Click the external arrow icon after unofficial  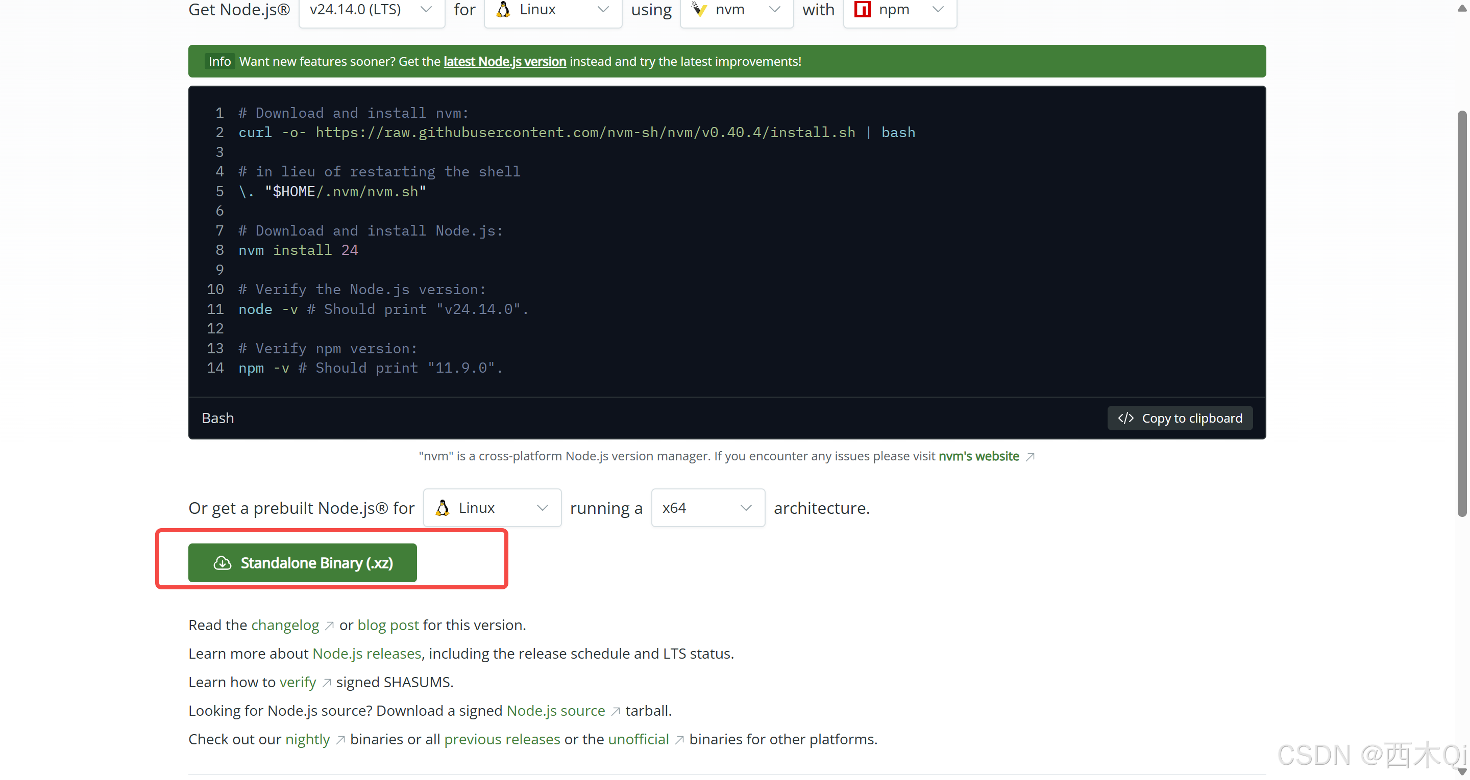(679, 740)
